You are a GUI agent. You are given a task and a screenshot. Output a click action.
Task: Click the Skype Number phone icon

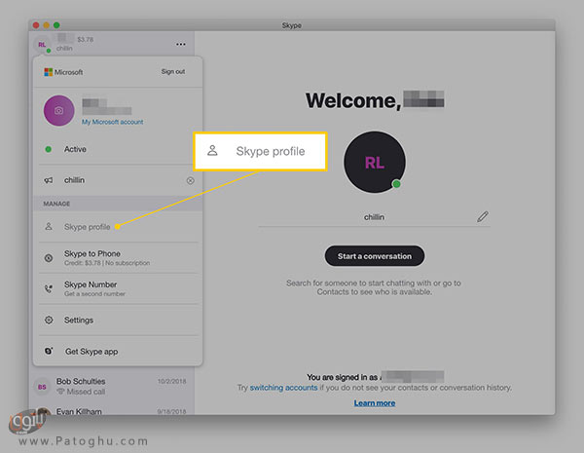click(49, 288)
